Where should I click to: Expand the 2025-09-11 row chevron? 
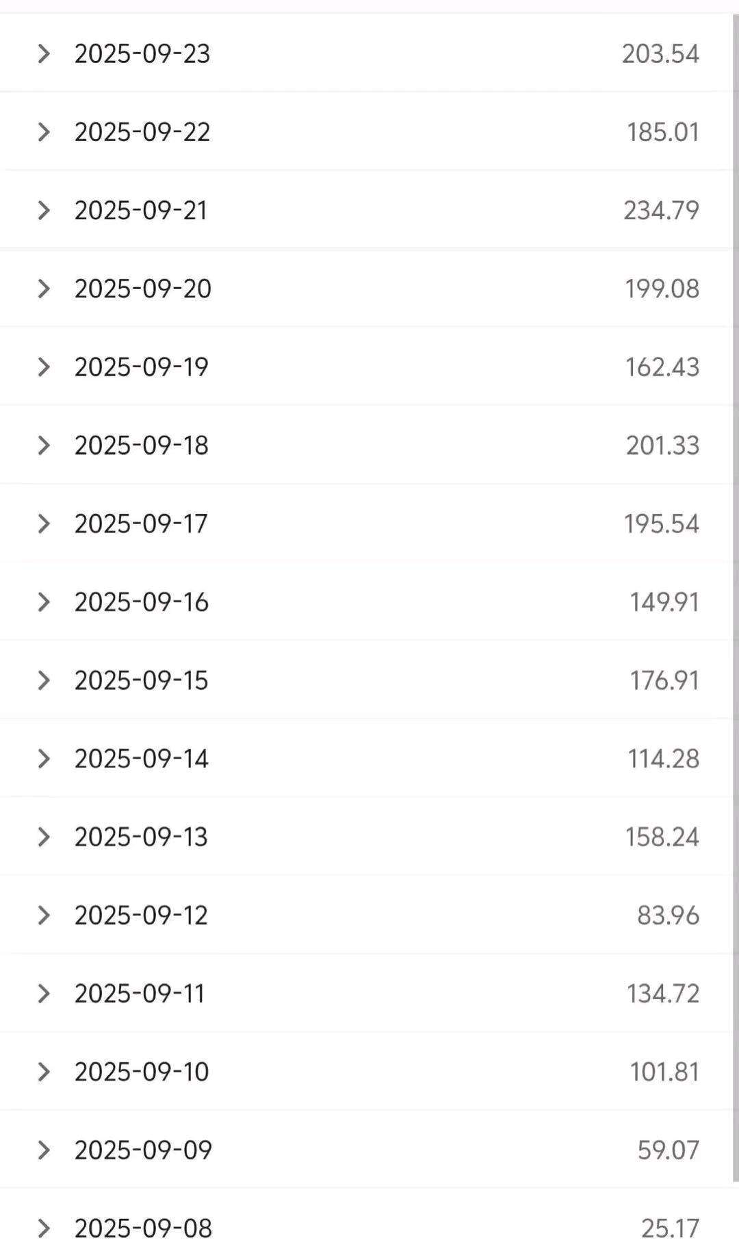click(x=44, y=993)
